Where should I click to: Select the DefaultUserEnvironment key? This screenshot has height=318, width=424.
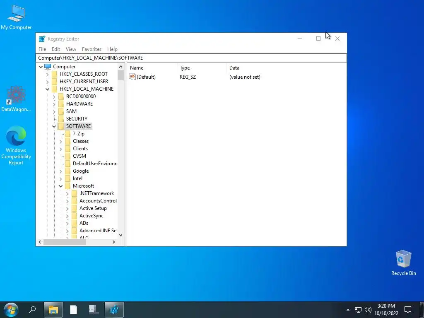click(95, 164)
